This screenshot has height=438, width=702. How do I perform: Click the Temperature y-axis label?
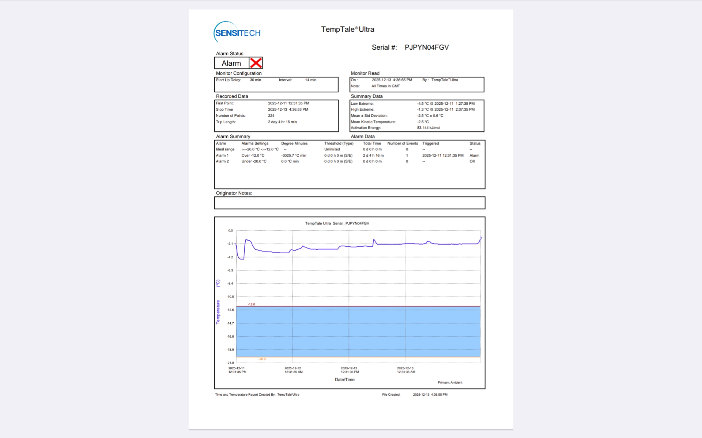pos(218,312)
